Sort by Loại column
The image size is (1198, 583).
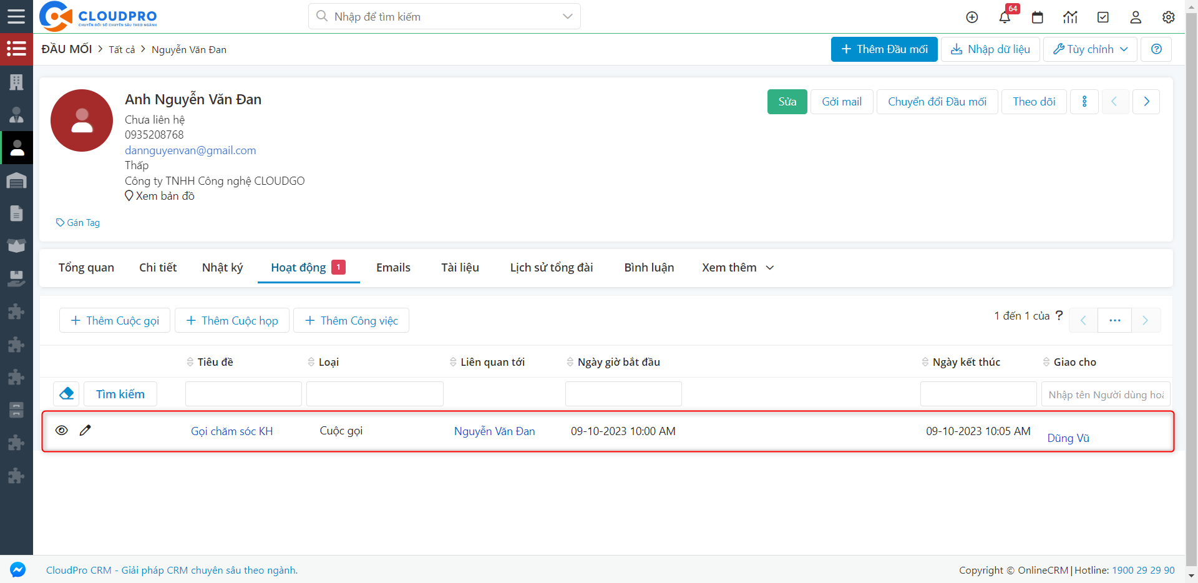[323, 362]
